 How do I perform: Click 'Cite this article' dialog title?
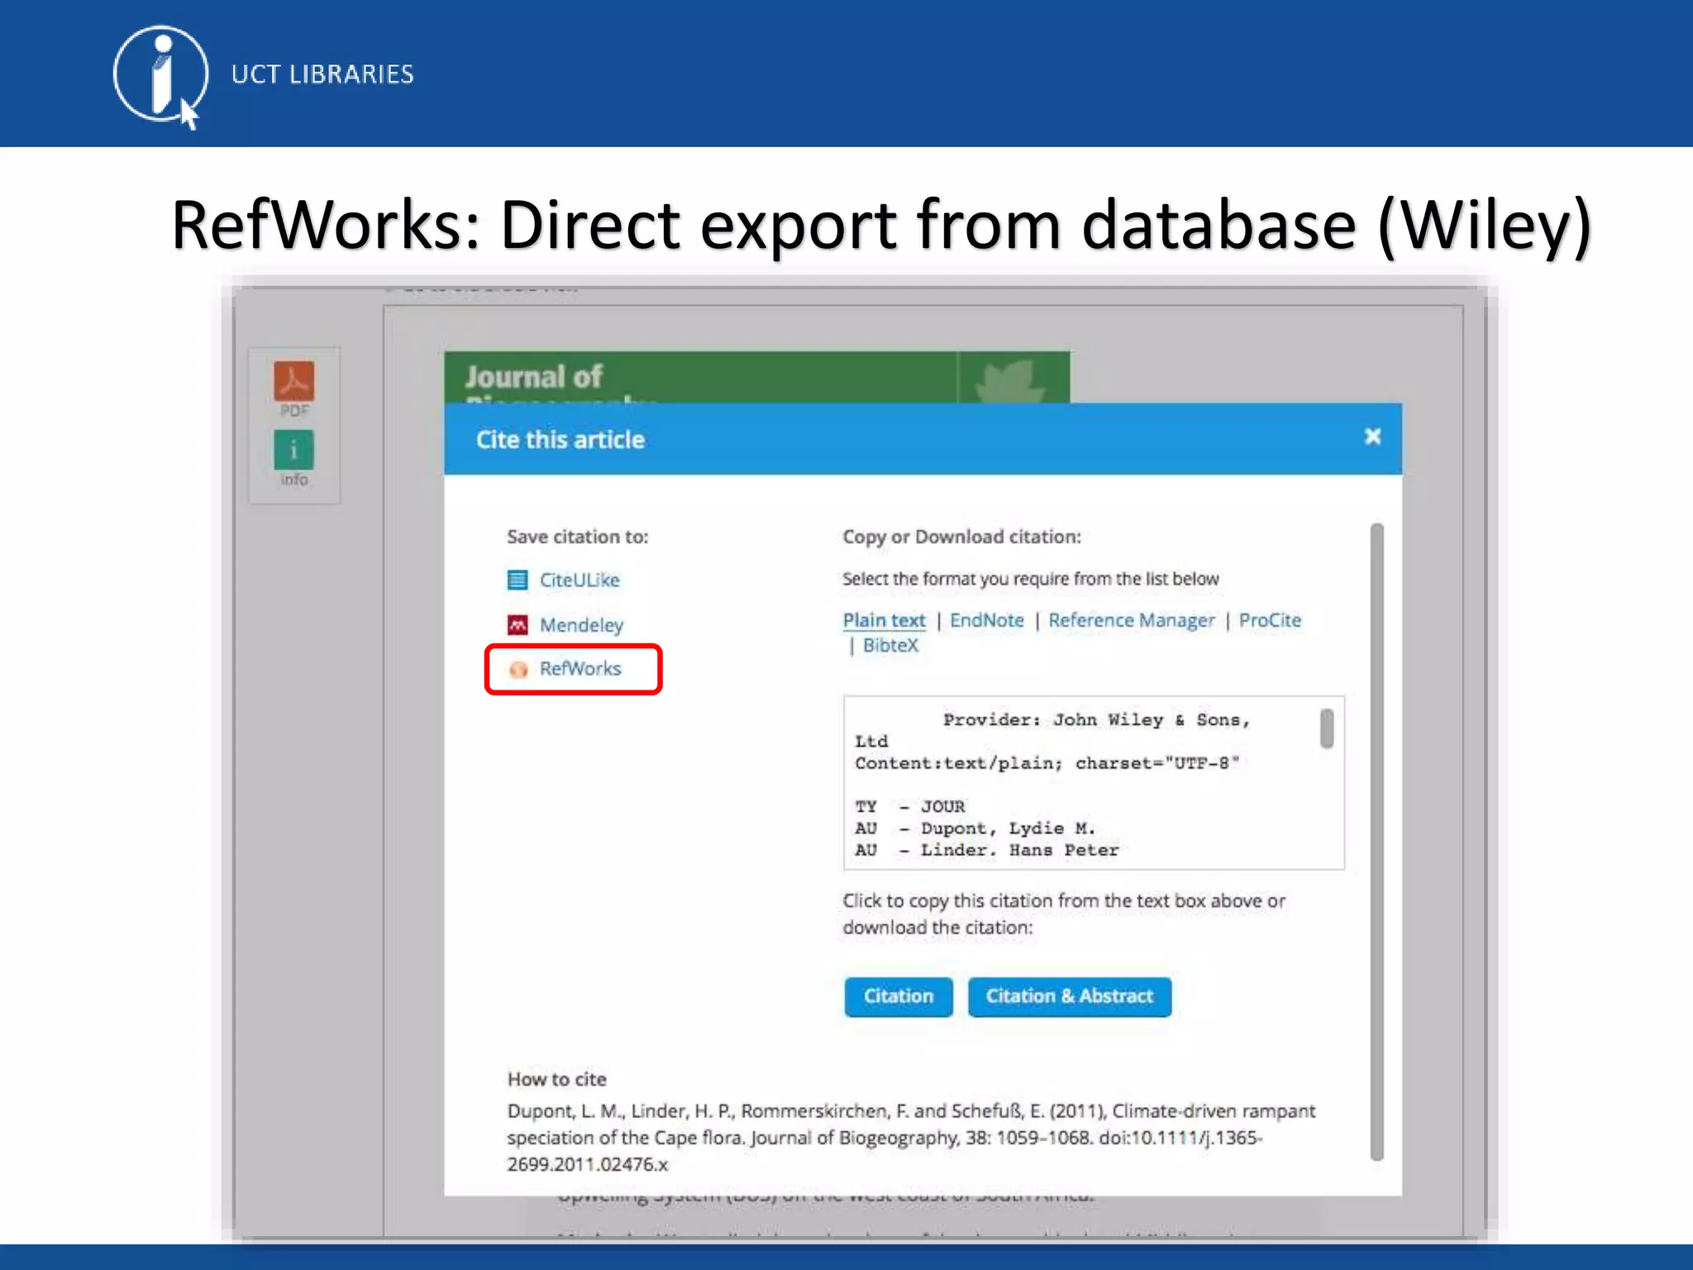[560, 440]
